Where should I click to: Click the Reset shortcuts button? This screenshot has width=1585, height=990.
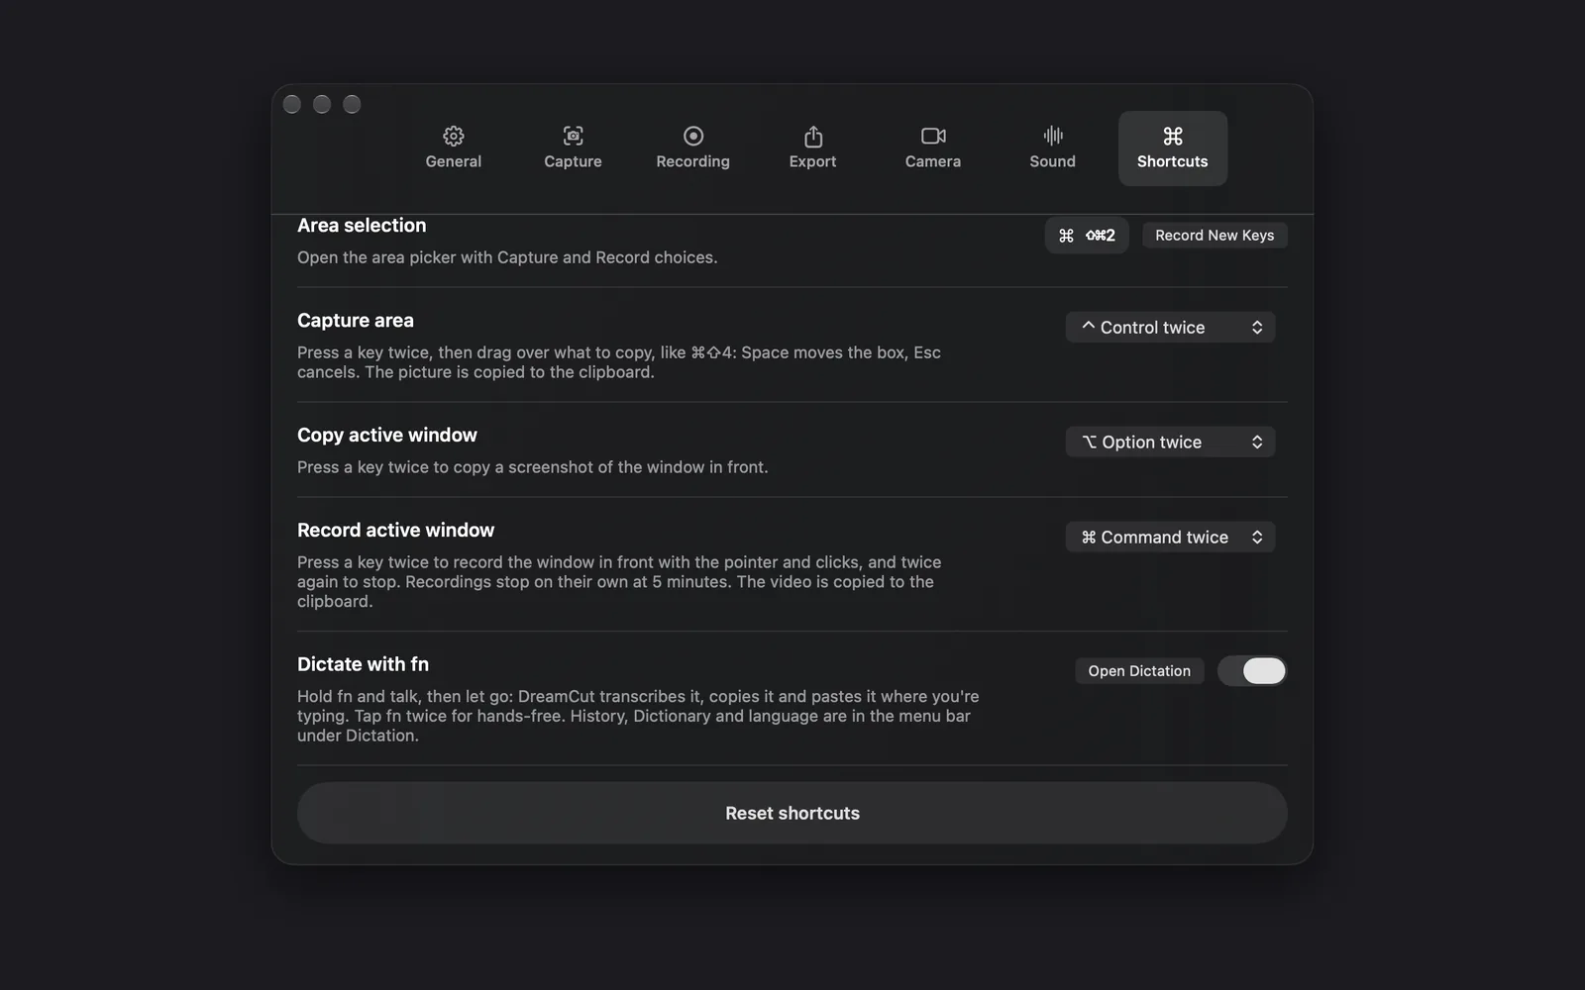(x=792, y=813)
